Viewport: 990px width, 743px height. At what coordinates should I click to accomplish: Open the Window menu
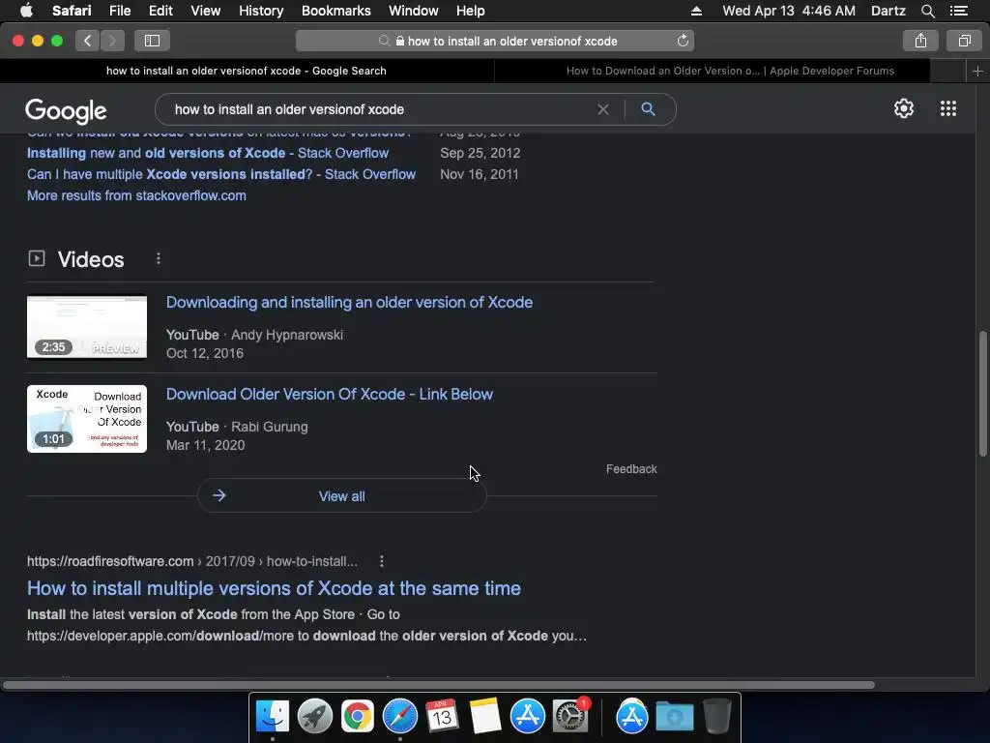413,11
